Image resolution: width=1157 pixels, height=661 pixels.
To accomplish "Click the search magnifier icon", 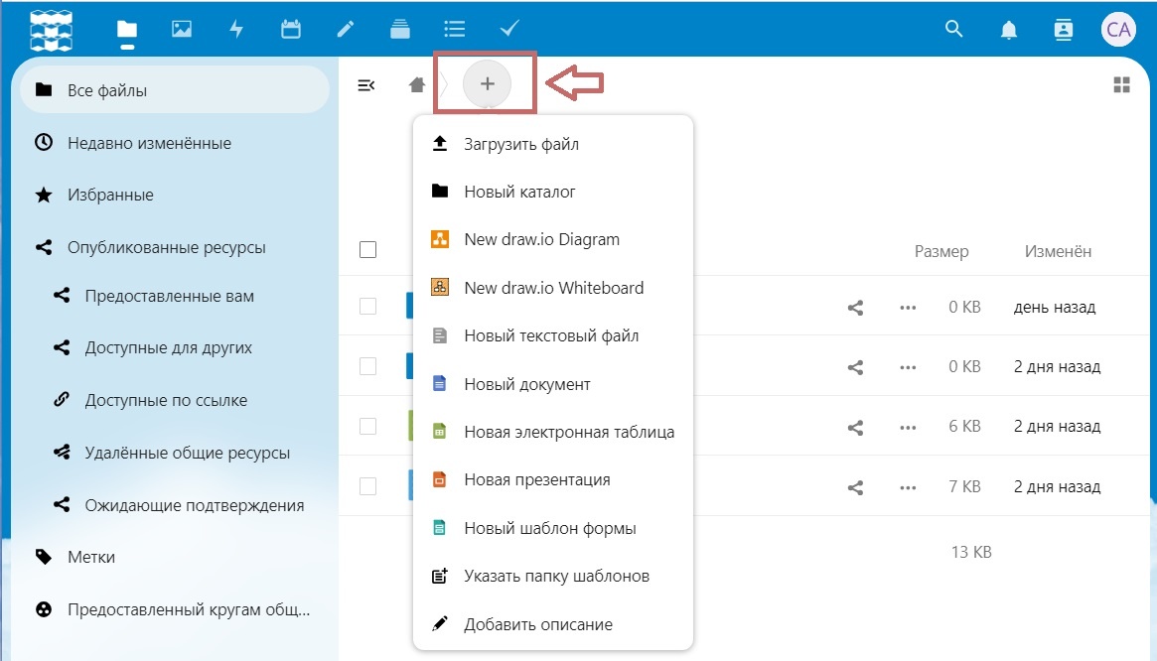I will [x=954, y=29].
